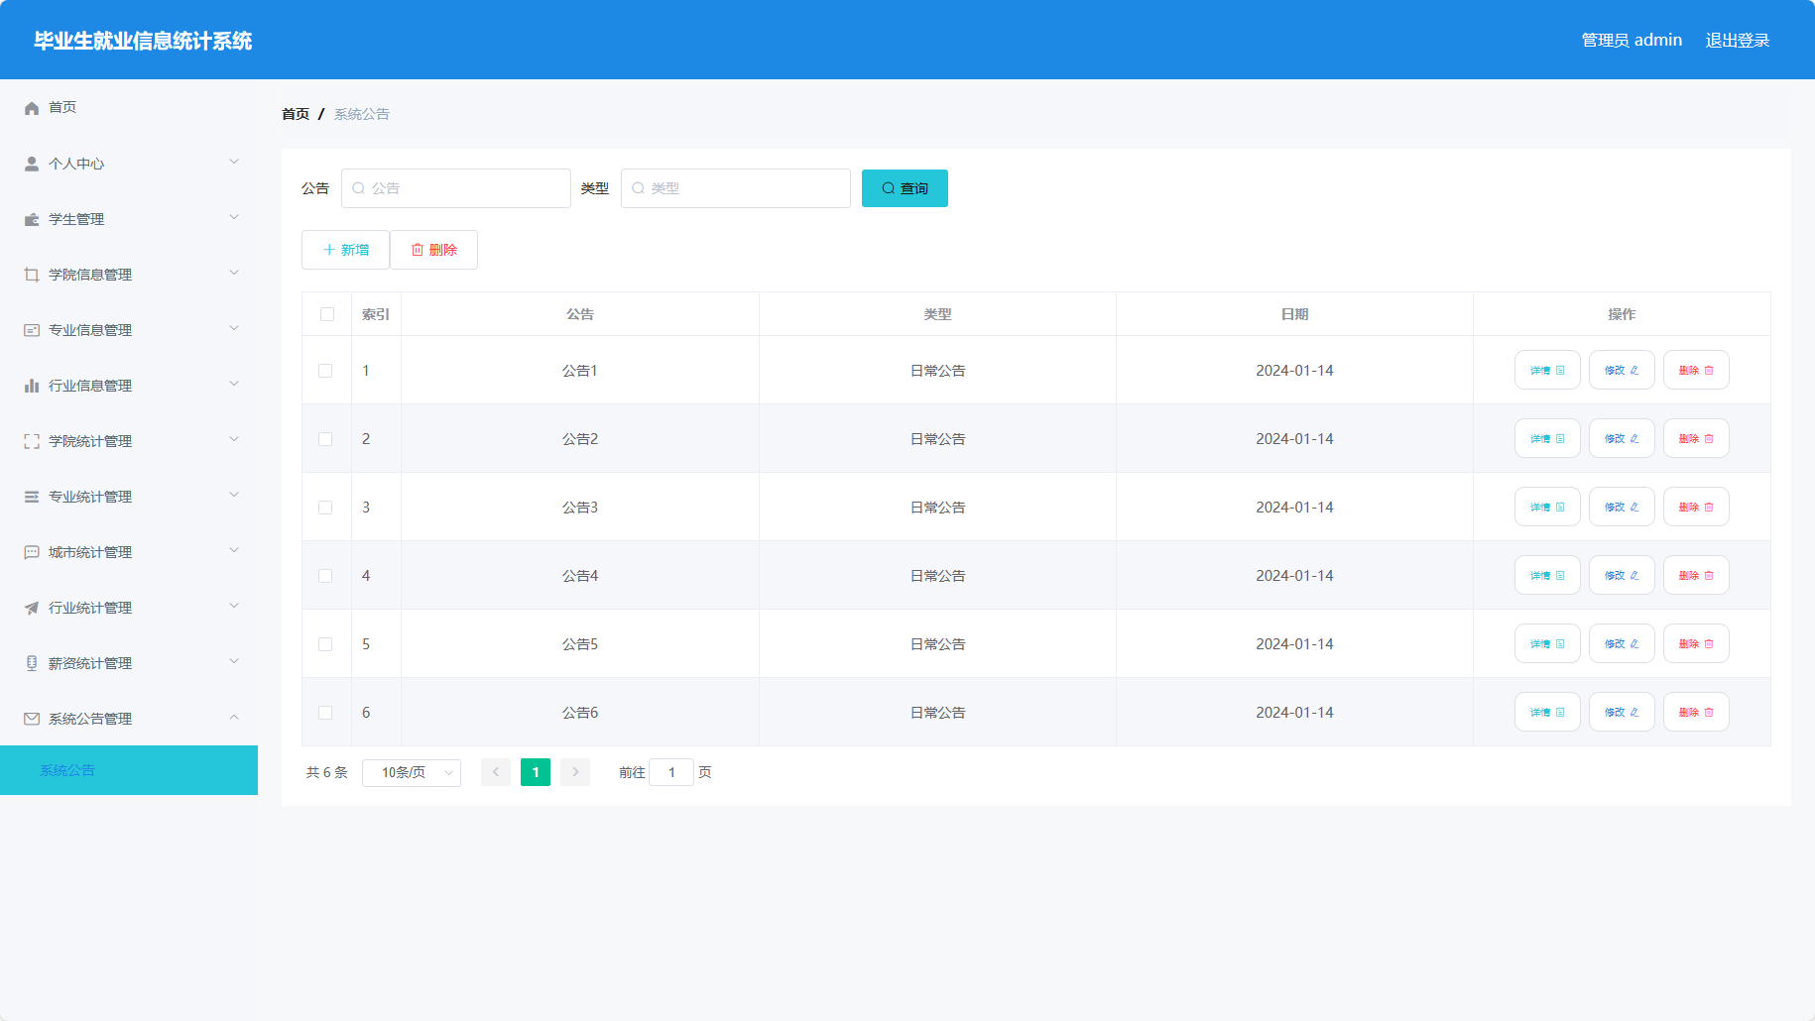Click the card icon beside 专业信息管理
Screen dimensions: 1815x1021
32,330
